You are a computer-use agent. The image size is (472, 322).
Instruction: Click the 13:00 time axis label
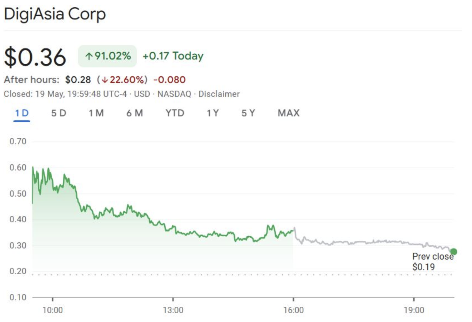(x=173, y=310)
